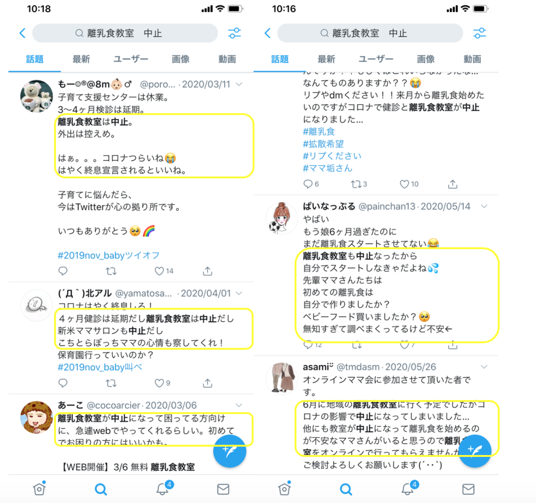Tap back arrow in right screen header

tap(268, 33)
